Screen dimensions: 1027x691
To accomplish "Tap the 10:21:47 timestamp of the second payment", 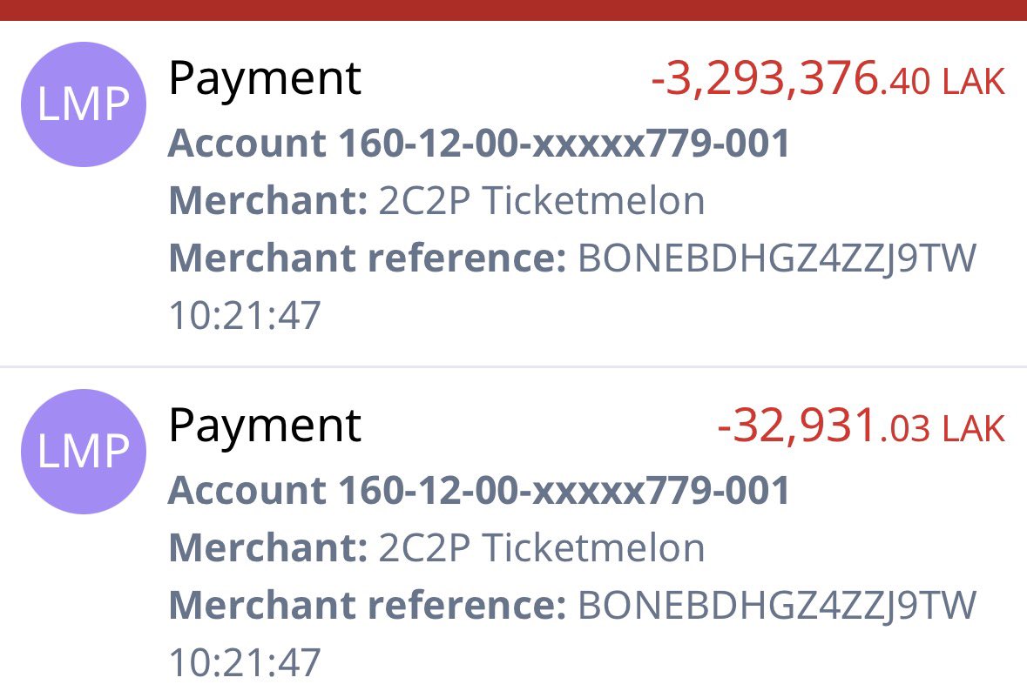I will pyautogui.click(x=245, y=662).
